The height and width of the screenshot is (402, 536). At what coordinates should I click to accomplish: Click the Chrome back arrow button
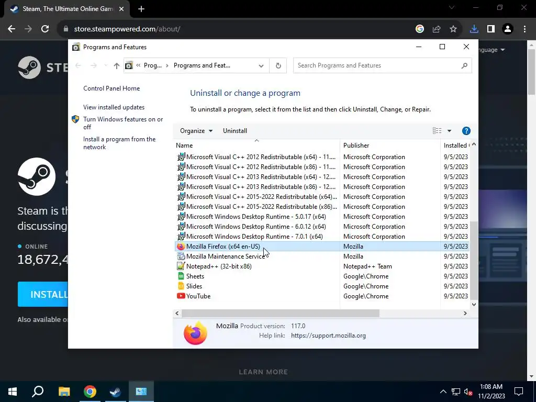point(12,29)
